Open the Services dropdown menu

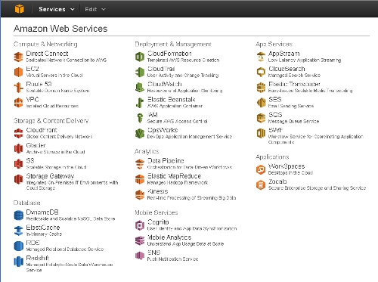coord(57,9)
